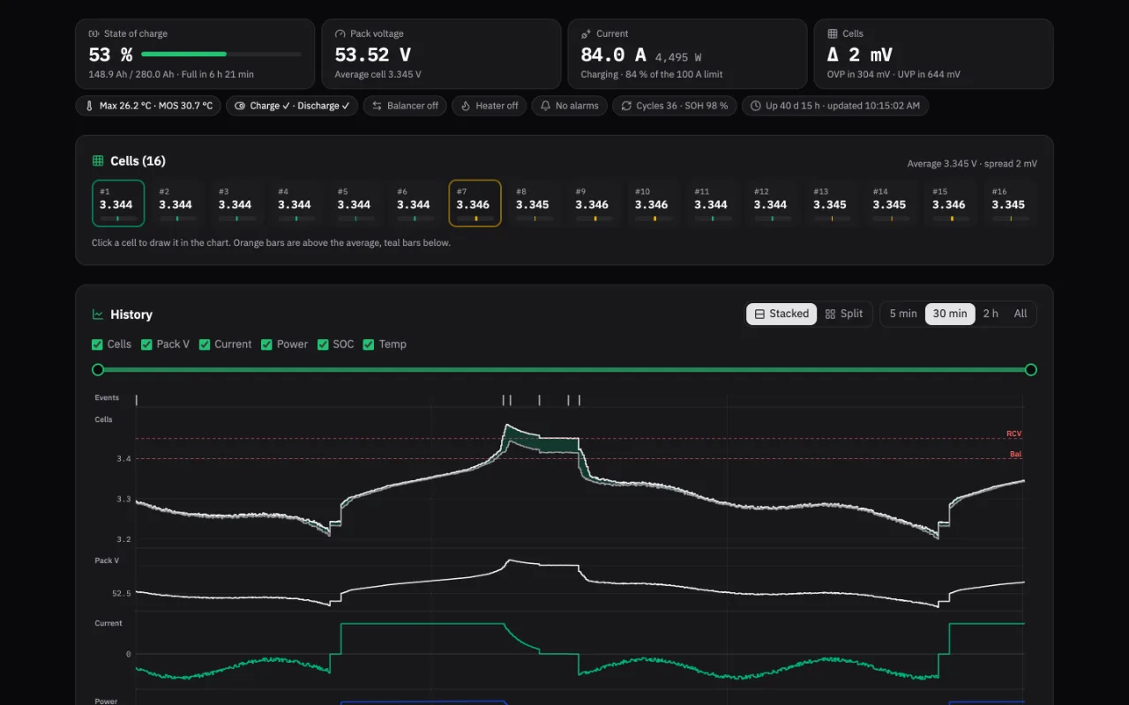
Task: Click the Up 40 d 15 h status chip
Action: pos(834,106)
